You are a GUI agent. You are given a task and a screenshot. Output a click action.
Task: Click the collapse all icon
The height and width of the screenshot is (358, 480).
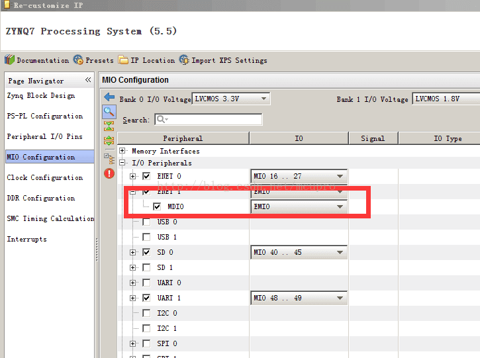pos(109,126)
